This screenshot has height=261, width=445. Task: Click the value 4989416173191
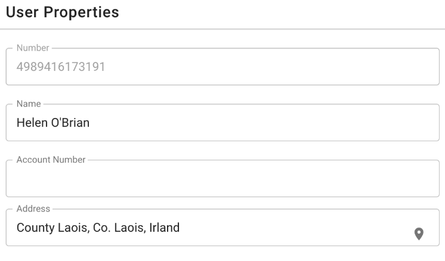coord(61,67)
